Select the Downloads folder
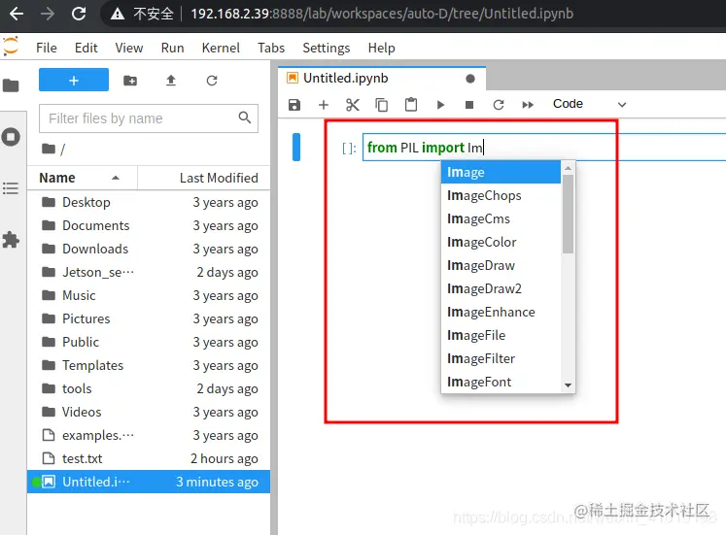The width and height of the screenshot is (726, 535). (149, 249)
